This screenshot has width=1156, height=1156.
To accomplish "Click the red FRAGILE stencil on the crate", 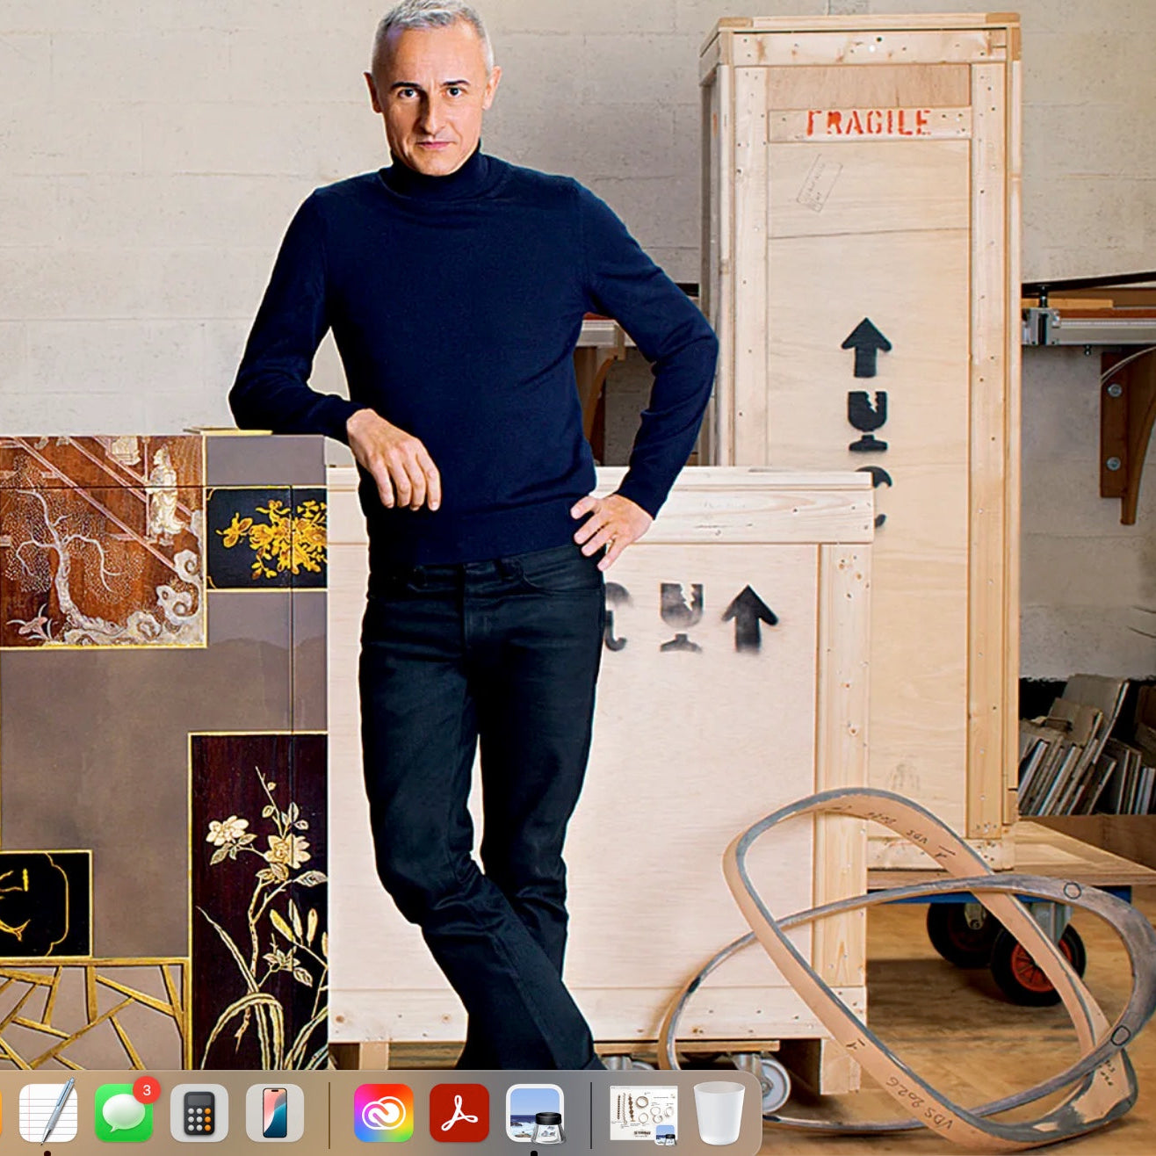I will [868, 123].
